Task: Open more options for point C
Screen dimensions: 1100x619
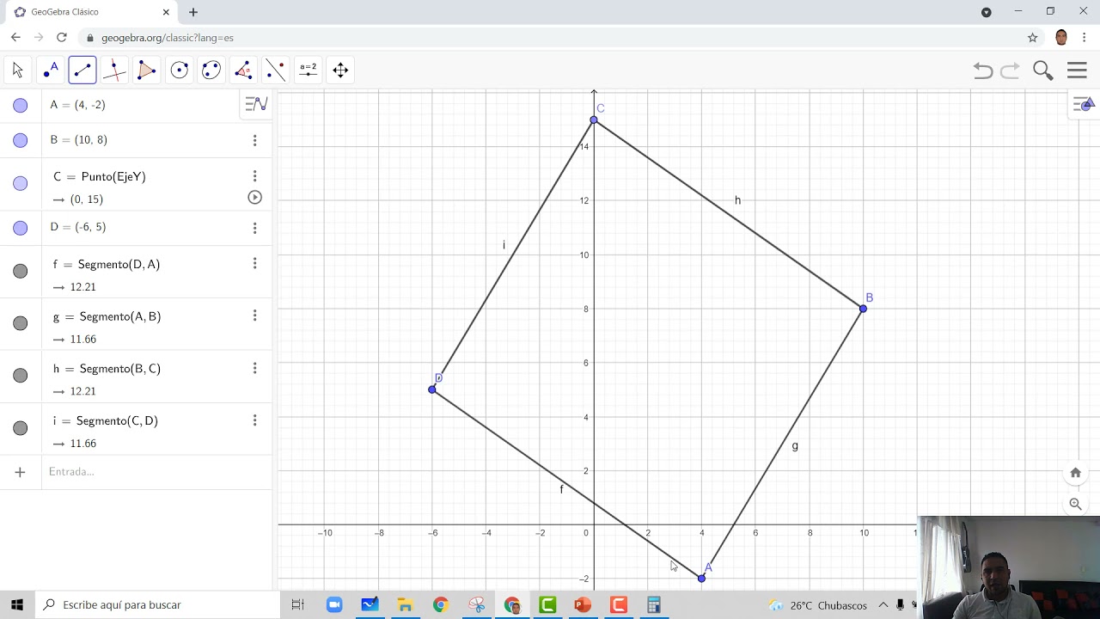Action: pos(254,176)
